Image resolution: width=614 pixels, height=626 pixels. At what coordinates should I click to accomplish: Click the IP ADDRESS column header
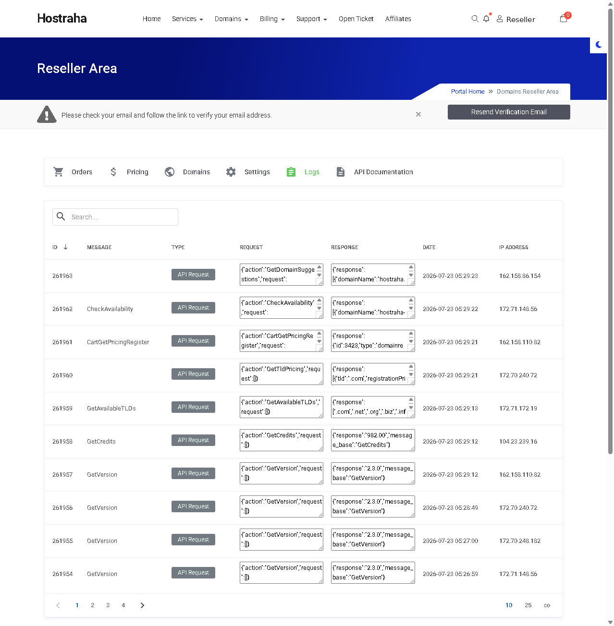pos(514,247)
